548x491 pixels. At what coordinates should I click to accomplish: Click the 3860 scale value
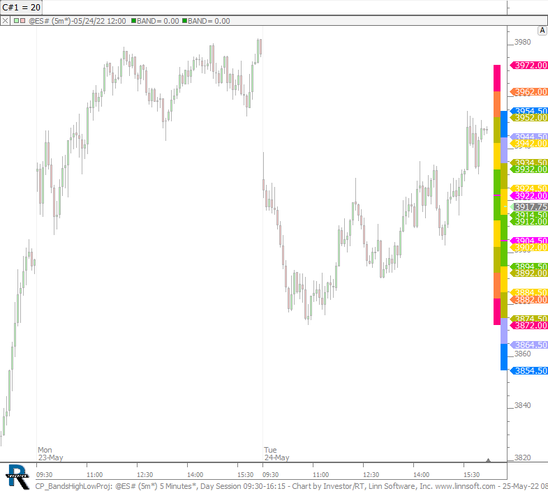click(x=522, y=354)
